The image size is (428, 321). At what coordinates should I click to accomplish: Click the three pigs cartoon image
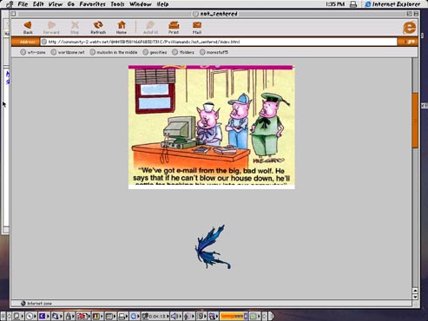click(x=212, y=127)
